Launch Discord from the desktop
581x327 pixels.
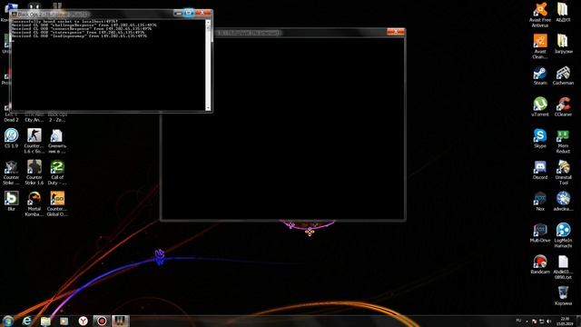pos(540,170)
